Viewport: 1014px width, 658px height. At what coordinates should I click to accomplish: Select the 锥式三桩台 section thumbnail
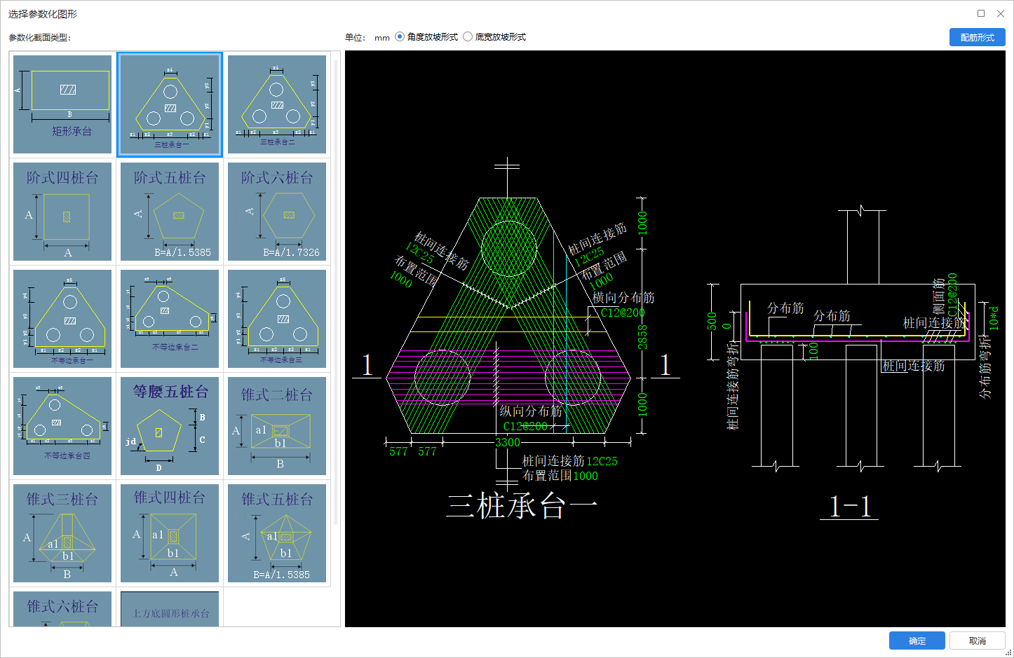pyautogui.click(x=62, y=533)
